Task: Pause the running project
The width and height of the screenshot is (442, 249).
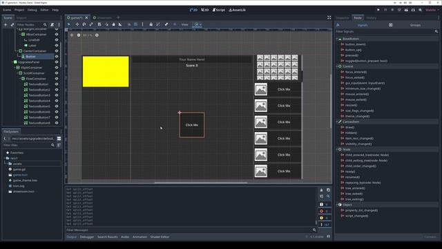Action: pos(385,10)
